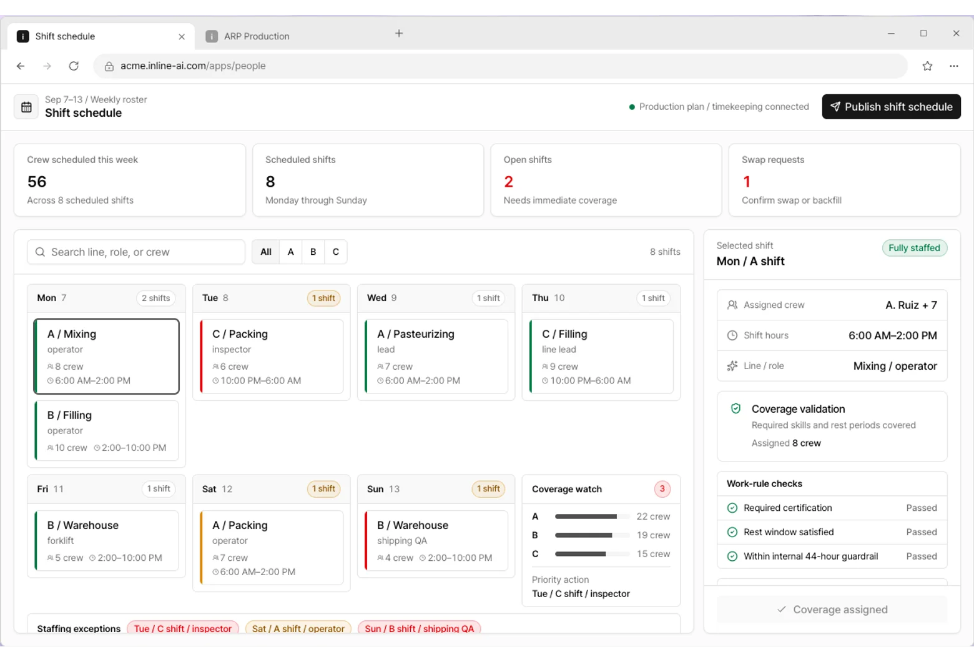This screenshot has width=974, height=662.
Task: Open Tue / C shift / inspector exception chip
Action: tap(182, 628)
